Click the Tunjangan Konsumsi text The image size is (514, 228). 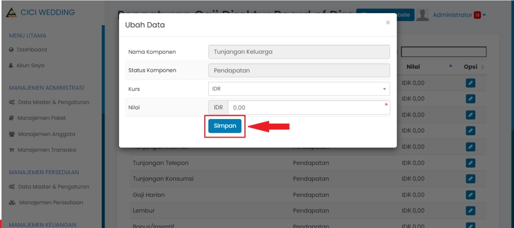pyautogui.click(x=163, y=179)
